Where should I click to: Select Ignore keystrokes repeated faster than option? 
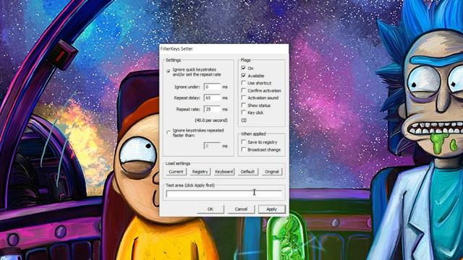tap(169, 133)
